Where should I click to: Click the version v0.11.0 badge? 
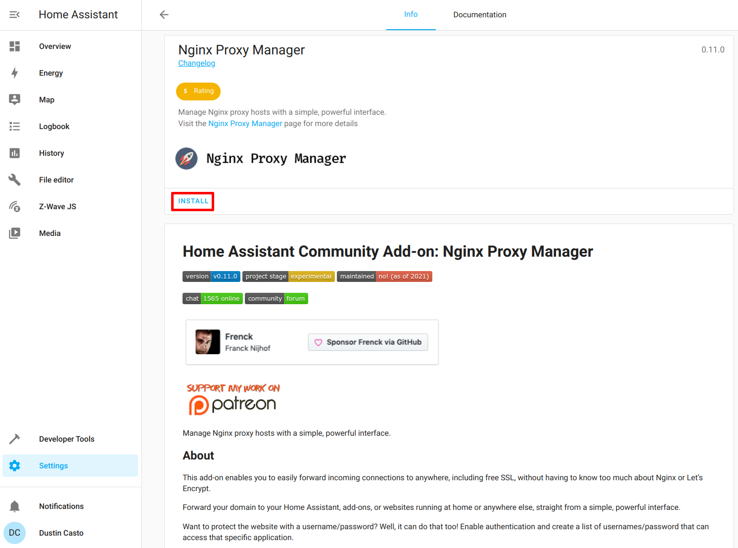(211, 276)
